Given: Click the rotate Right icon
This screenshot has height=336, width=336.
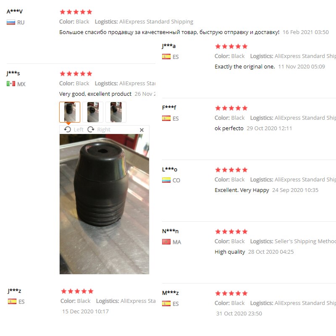Looking at the screenshot, I should click(x=91, y=129).
